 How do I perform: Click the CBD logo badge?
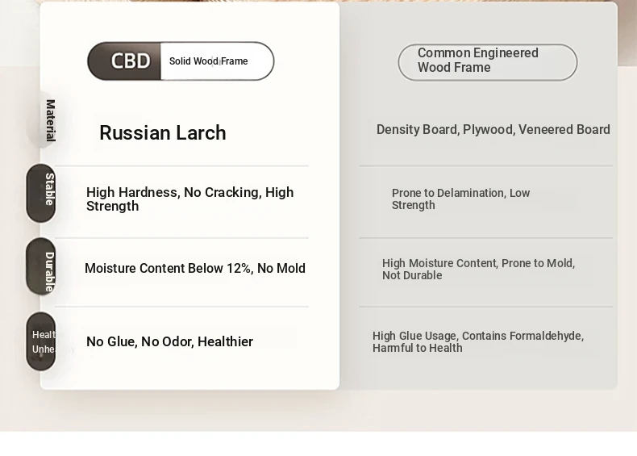click(x=124, y=61)
